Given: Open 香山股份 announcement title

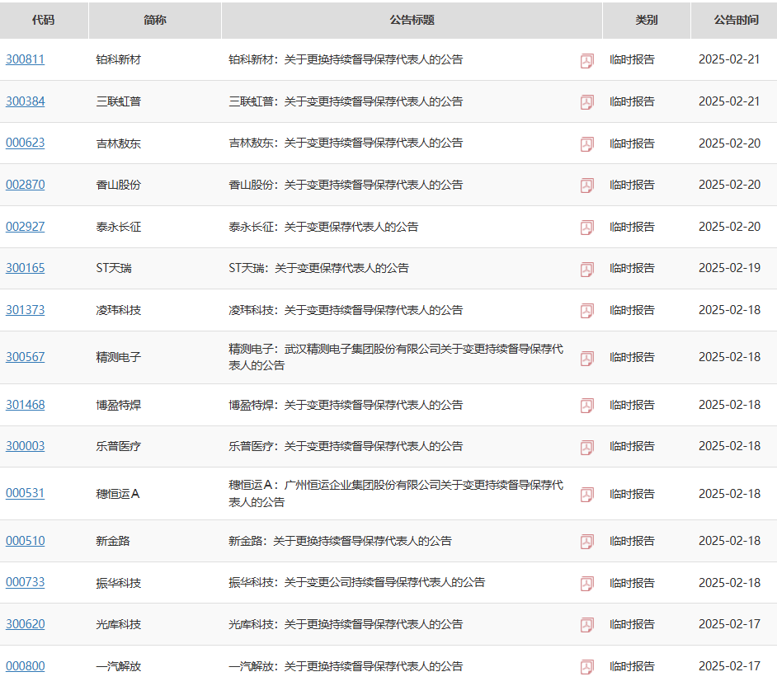Looking at the screenshot, I should pos(346,185).
